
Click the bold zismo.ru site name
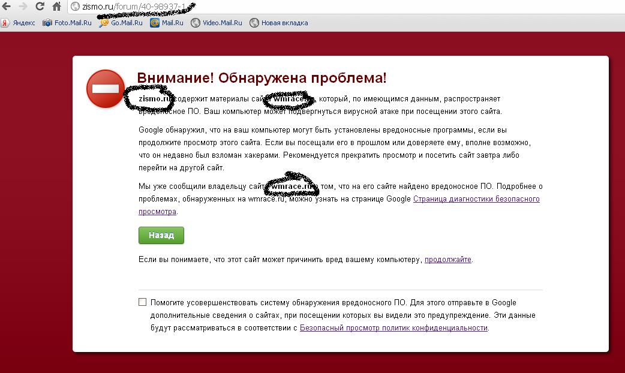click(x=155, y=98)
